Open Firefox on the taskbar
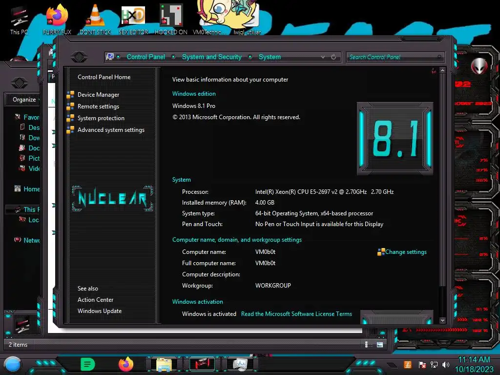 (x=126, y=364)
